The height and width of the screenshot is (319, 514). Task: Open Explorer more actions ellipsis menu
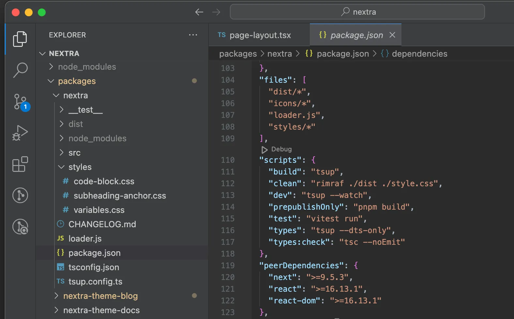pyautogui.click(x=193, y=35)
